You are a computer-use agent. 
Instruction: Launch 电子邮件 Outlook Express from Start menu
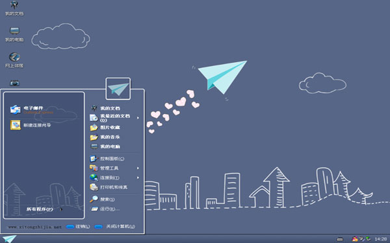click(32, 110)
